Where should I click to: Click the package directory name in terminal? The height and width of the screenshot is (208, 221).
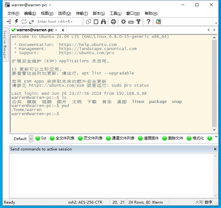(x=158, y=102)
